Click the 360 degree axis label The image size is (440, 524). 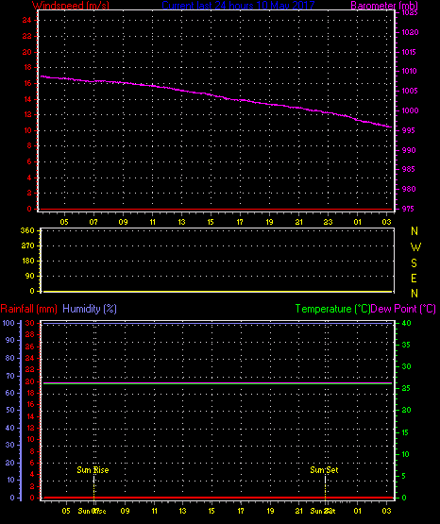tap(27, 230)
